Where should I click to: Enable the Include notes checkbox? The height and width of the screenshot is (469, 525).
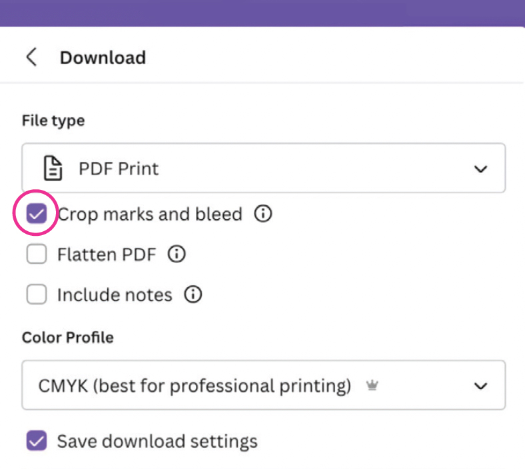click(x=36, y=294)
